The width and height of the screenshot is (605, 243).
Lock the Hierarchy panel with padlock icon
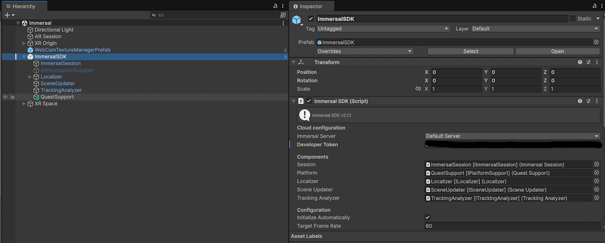point(275,6)
